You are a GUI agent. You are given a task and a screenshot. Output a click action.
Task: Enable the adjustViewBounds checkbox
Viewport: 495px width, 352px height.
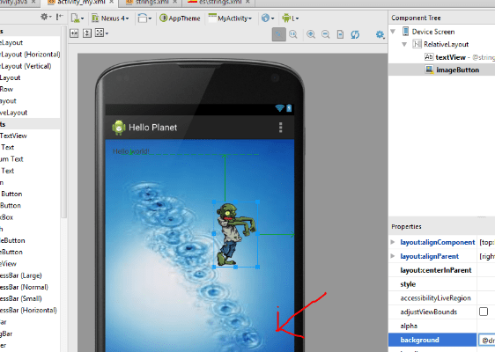[484, 312]
